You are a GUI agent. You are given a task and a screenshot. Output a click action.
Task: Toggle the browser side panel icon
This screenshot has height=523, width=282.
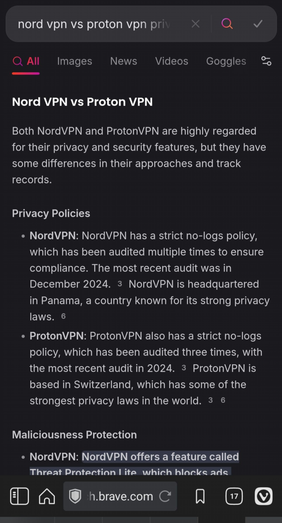tap(20, 496)
